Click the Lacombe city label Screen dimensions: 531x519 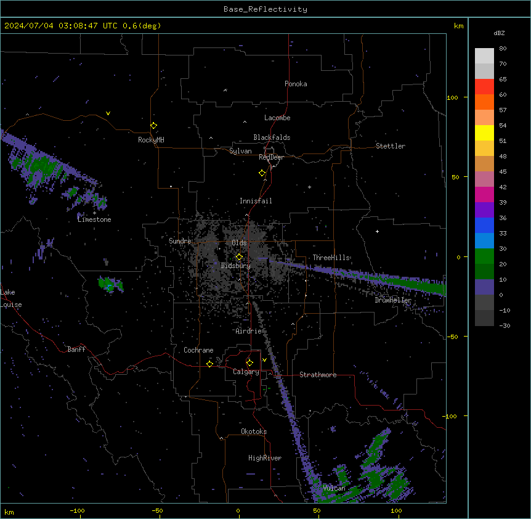(x=277, y=118)
